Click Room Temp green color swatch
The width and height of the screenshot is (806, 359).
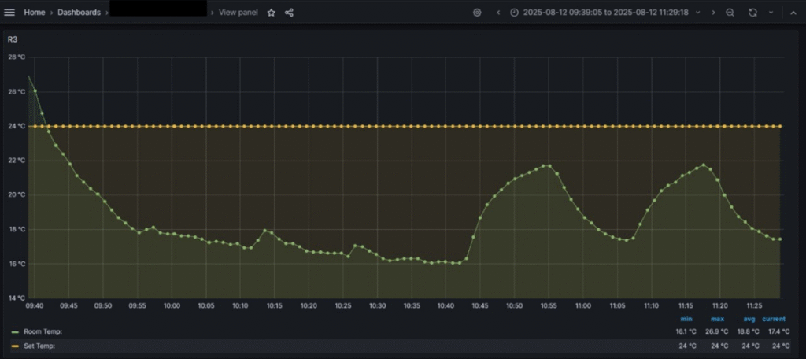click(15, 331)
